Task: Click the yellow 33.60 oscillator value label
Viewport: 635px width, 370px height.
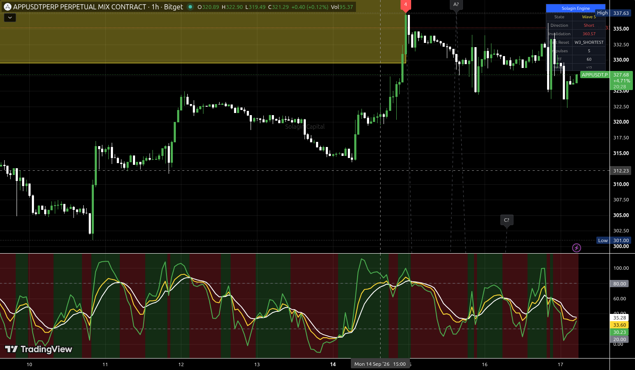Action: tap(619, 325)
